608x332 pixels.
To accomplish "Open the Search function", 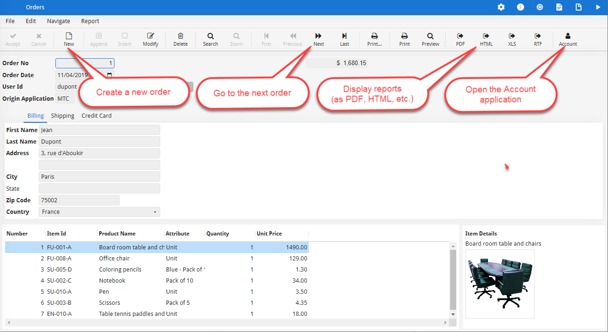I will pyautogui.click(x=210, y=39).
